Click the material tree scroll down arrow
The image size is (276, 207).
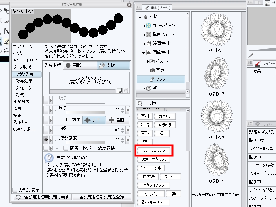pos(188,91)
